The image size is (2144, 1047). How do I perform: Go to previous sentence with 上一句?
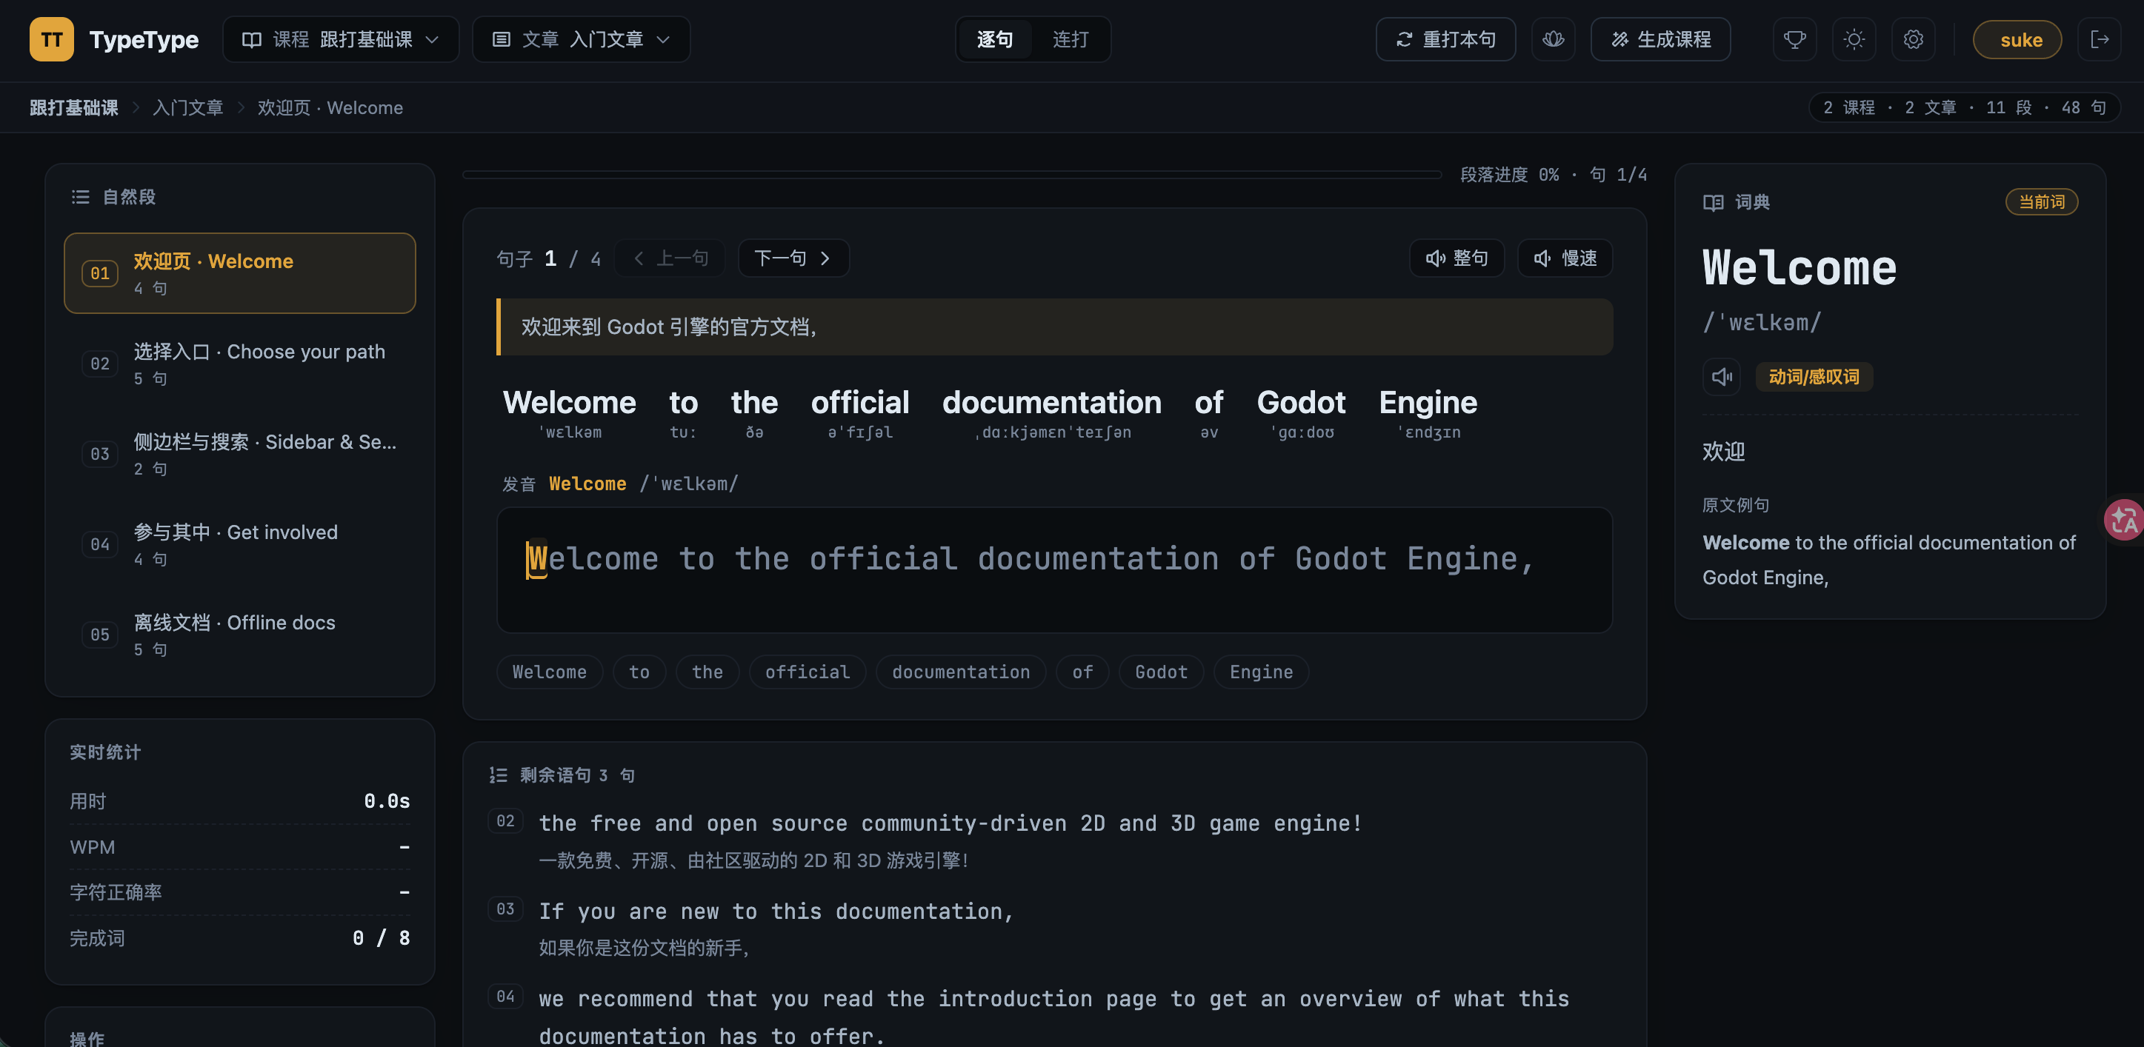pyautogui.click(x=670, y=258)
